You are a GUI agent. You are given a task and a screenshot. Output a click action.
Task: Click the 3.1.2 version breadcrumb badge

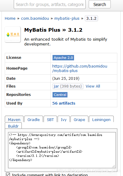tap(91, 18)
